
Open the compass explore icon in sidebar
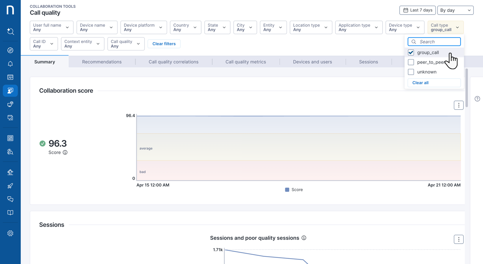point(10,50)
